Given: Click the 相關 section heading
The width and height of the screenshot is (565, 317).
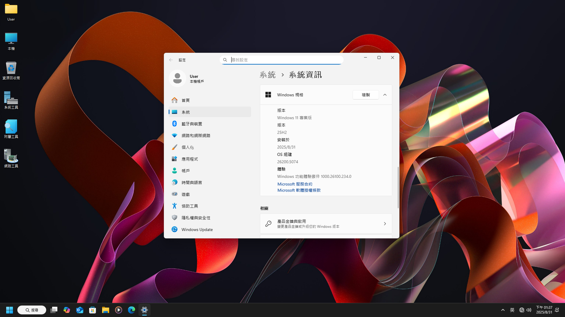Looking at the screenshot, I should pyautogui.click(x=264, y=208).
